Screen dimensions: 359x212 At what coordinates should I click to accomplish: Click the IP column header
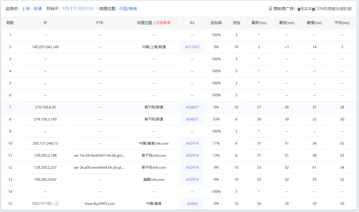tap(45, 23)
